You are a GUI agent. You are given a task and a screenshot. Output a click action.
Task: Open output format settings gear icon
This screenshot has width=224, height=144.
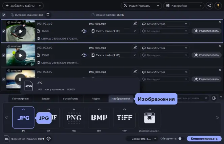pos(49,139)
